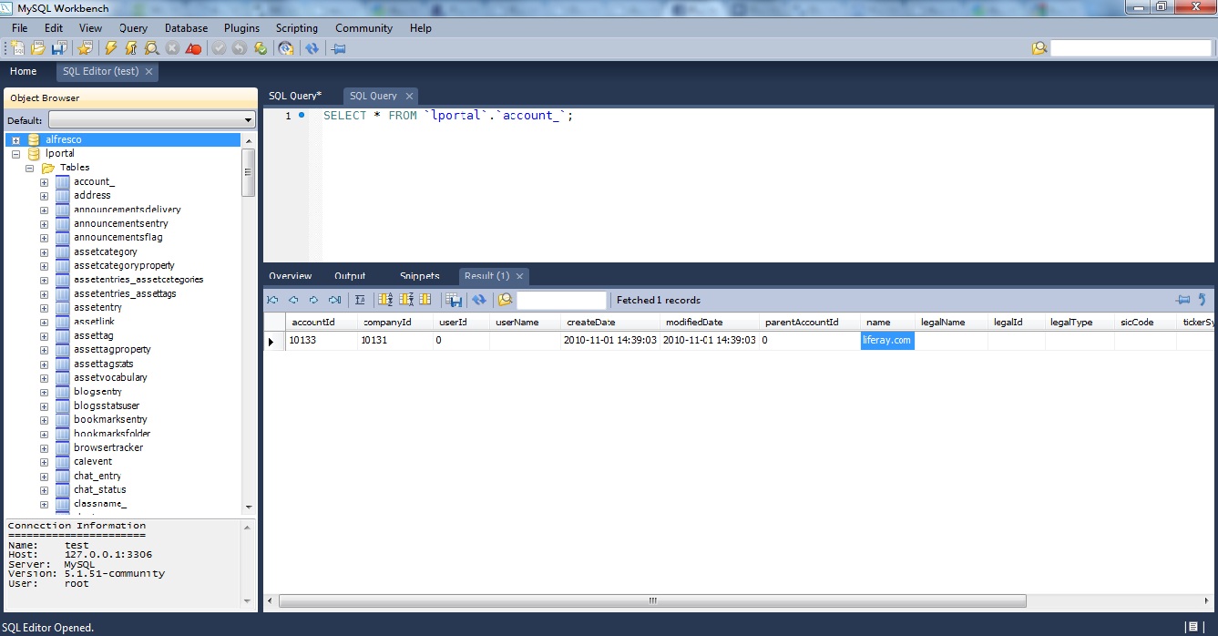This screenshot has height=636, width=1218.
Task: Expand the alfresco schema node
Action: (16, 140)
